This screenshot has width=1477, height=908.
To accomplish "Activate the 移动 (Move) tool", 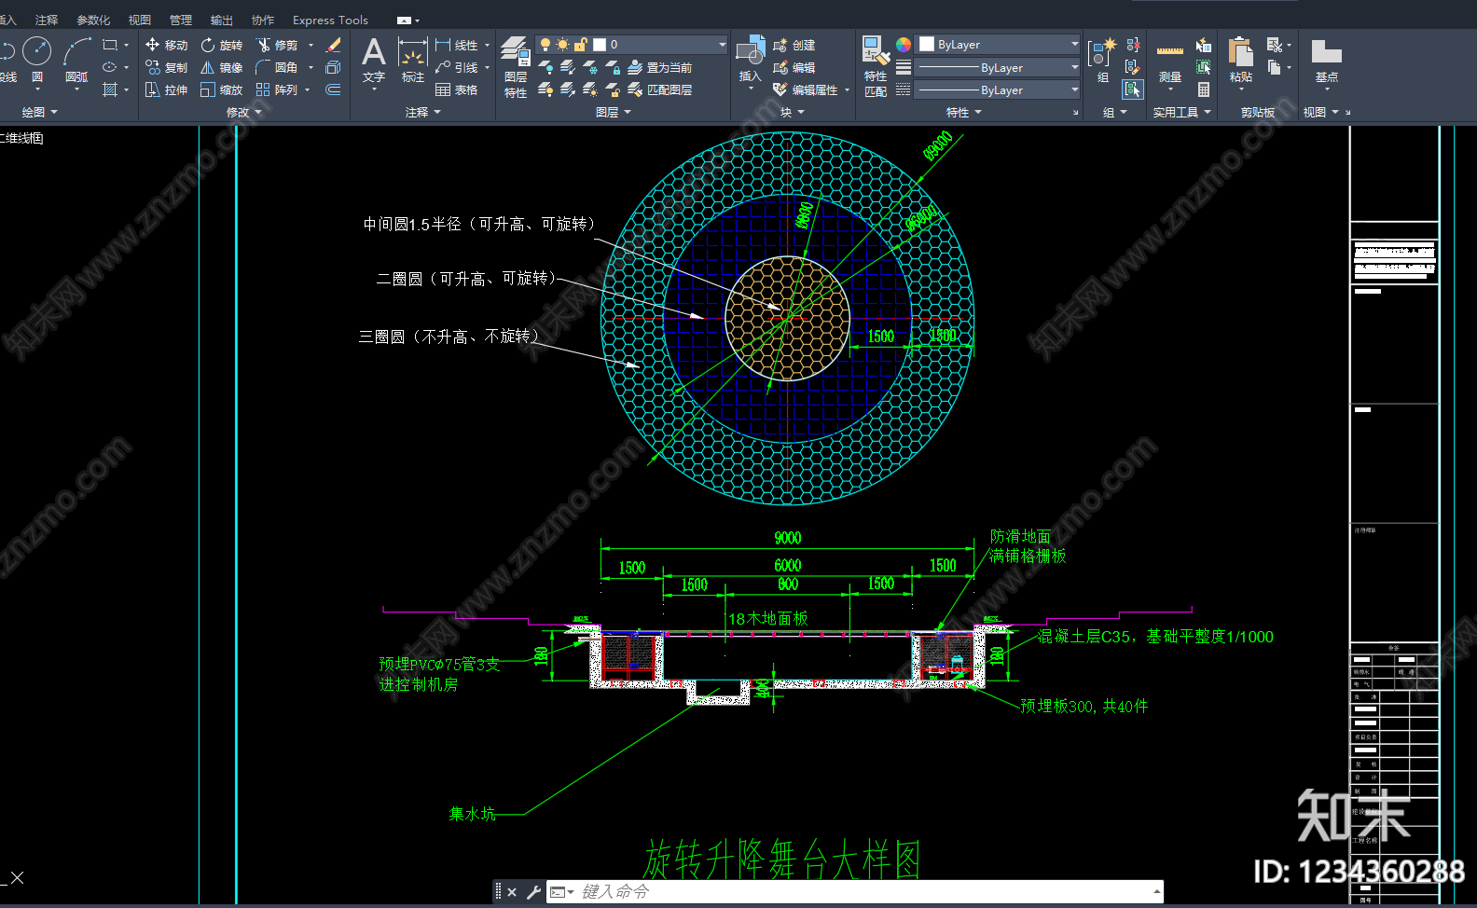I will pos(167,45).
